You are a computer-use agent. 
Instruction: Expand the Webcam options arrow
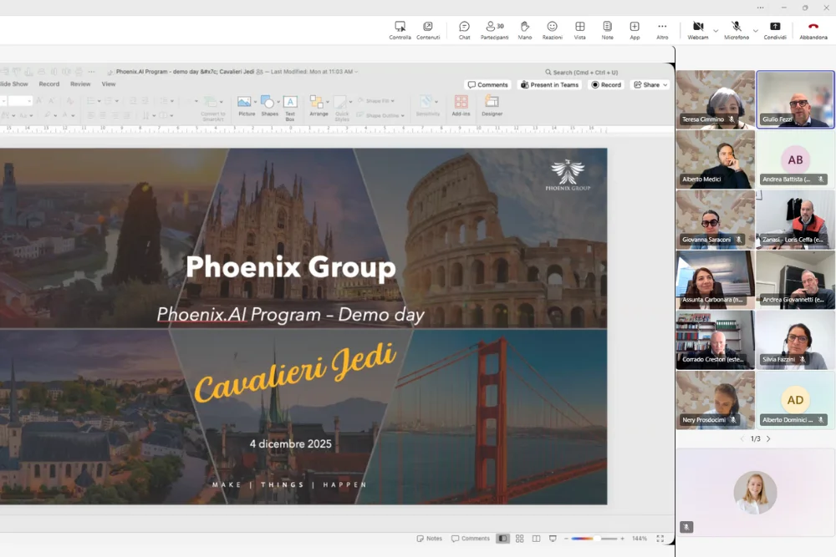point(716,31)
